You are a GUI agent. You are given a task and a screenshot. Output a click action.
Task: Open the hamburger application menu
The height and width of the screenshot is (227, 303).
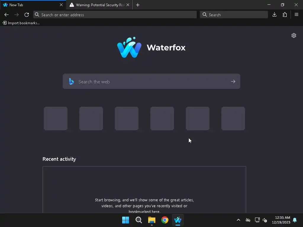(x=296, y=15)
